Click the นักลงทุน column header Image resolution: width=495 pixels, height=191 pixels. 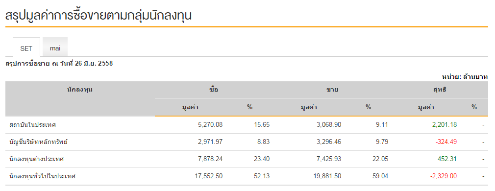tap(80, 90)
